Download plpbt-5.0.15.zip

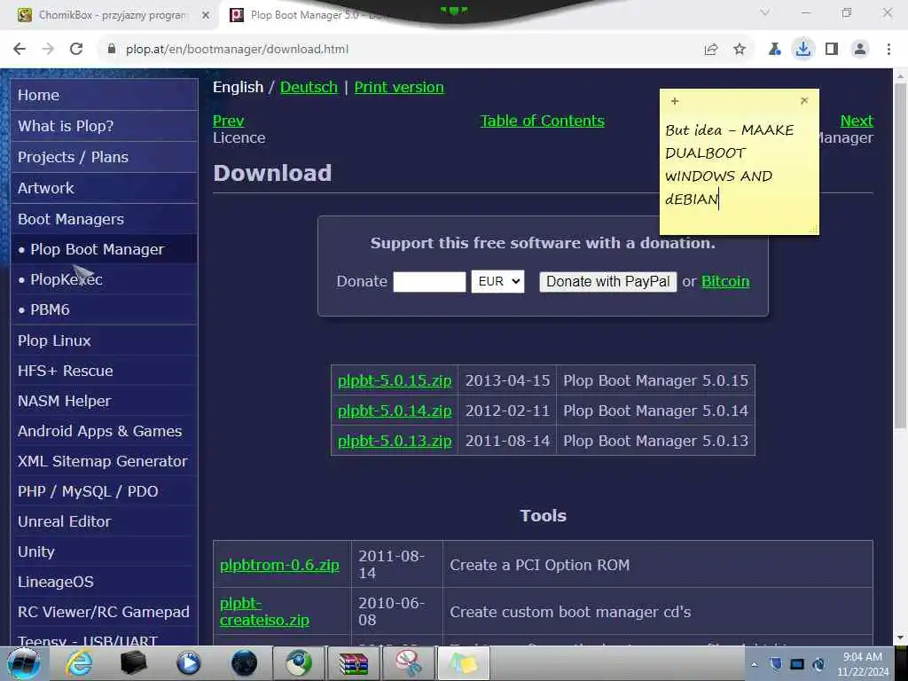[x=395, y=380]
